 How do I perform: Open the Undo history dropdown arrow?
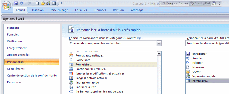[25, 3]
